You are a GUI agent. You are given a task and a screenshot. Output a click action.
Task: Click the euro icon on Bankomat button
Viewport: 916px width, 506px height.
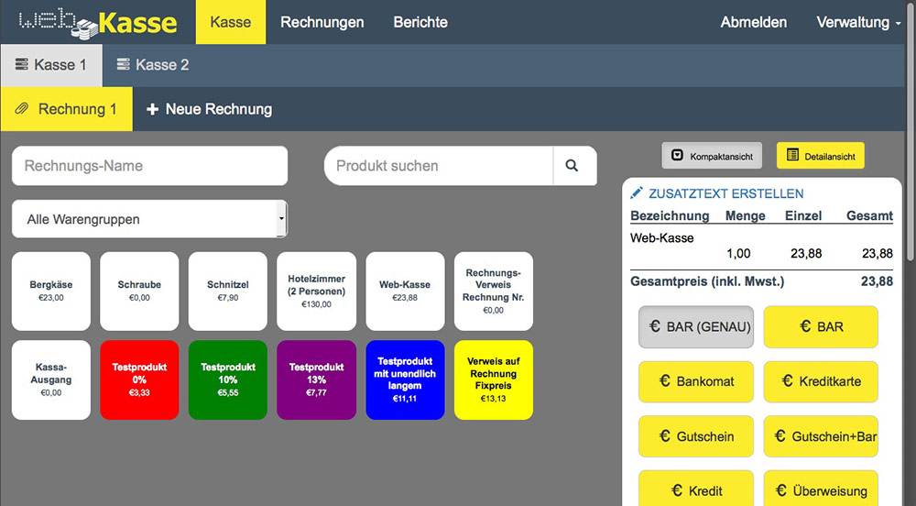coord(665,381)
